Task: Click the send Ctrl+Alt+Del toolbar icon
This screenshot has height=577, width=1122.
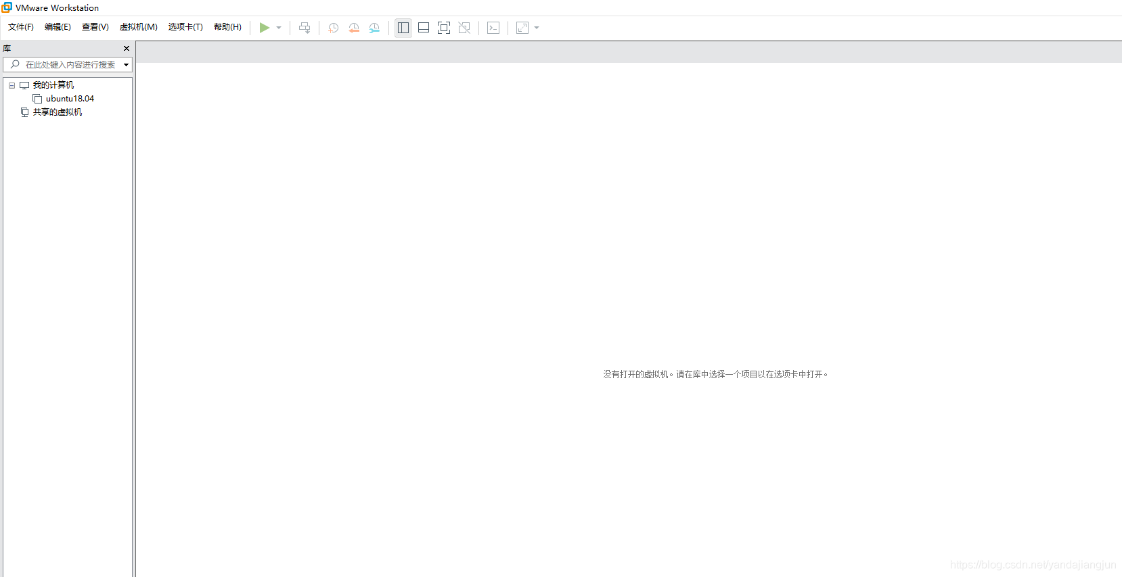Action: pos(305,28)
